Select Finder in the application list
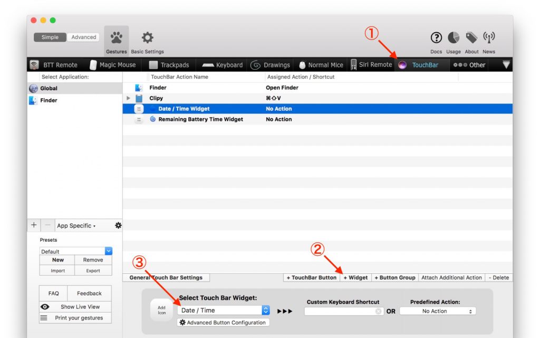This screenshot has width=540, height=338. pos(49,100)
